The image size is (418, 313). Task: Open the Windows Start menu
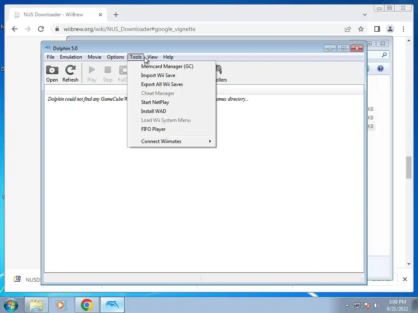[10, 305]
